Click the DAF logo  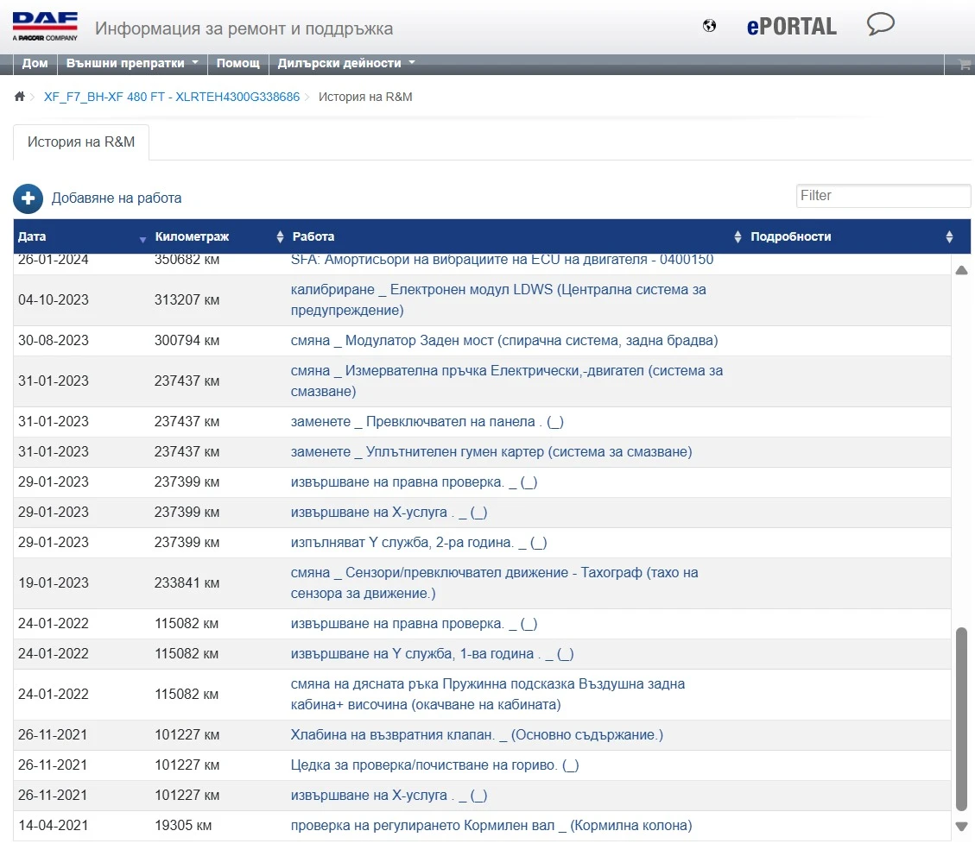[45, 26]
